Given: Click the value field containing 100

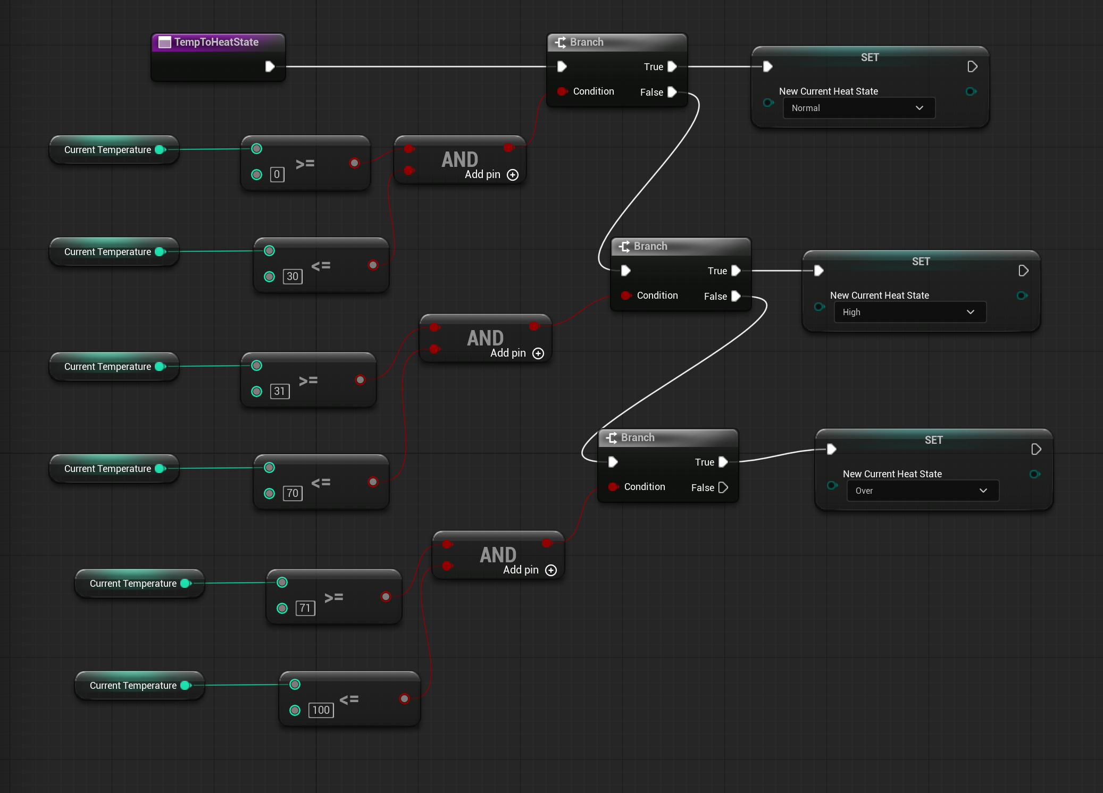Looking at the screenshot, I should point(321,710).
